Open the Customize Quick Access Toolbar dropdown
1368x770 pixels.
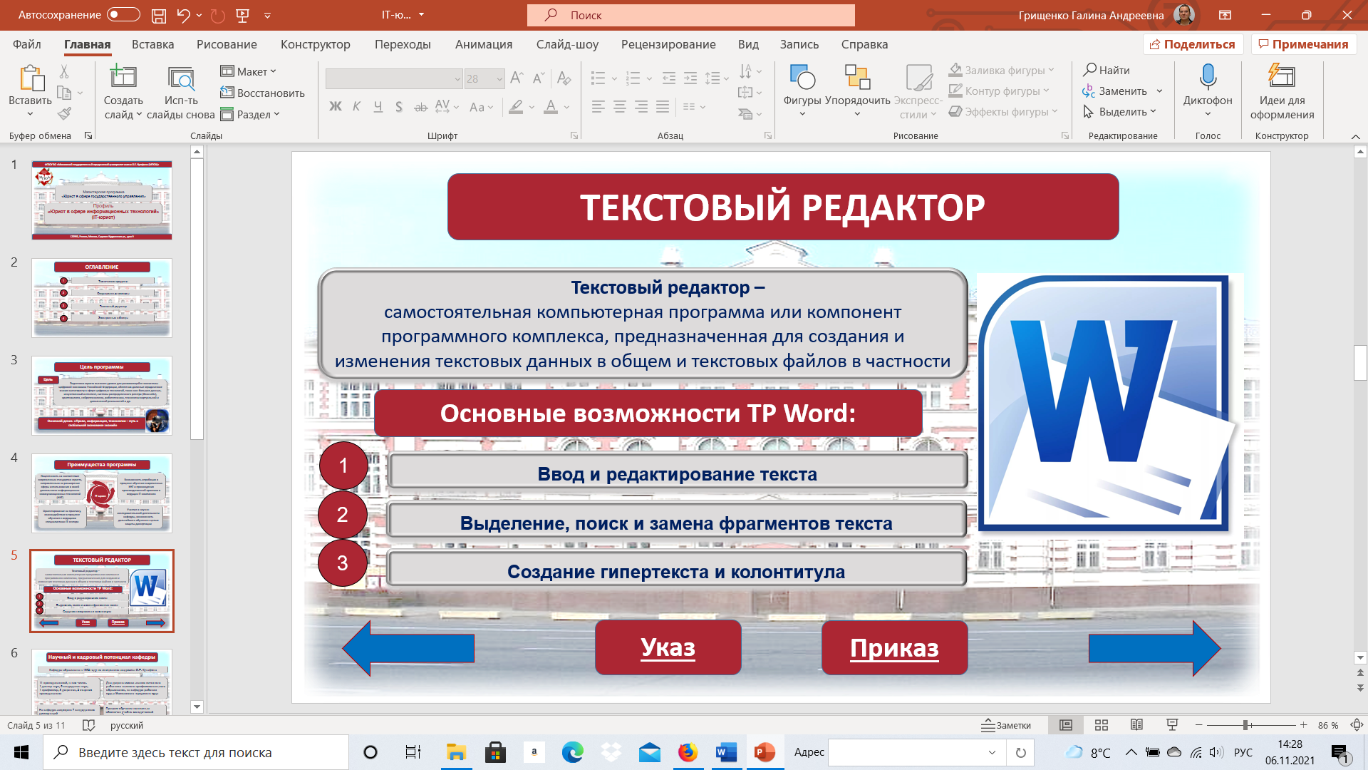pos(267,15)
